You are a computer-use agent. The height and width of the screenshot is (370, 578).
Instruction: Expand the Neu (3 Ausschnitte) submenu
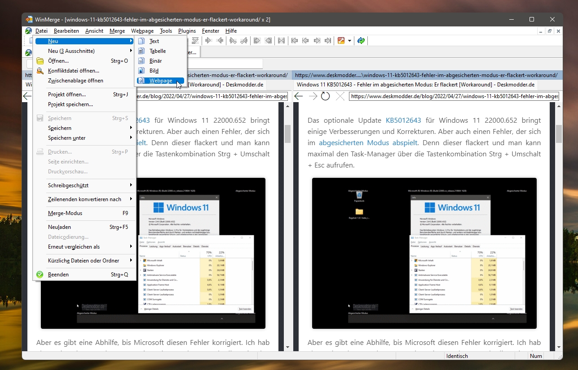point(84,51)
